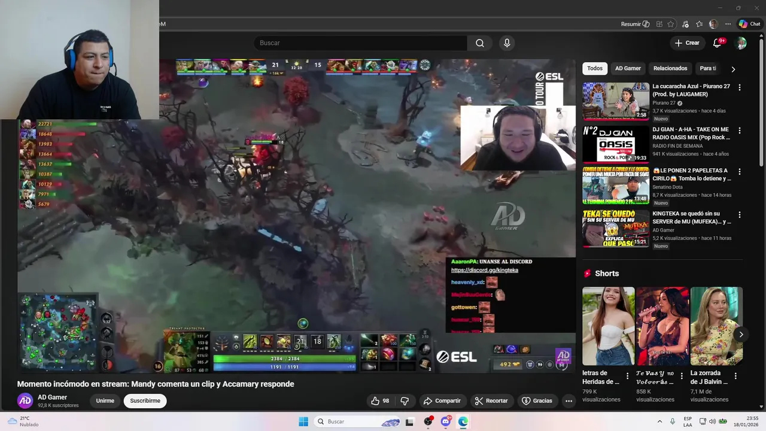The height and width of the screenshot is (431, 766).
Task: Select the Relacionados filter chip
Action: pos(670,68)
